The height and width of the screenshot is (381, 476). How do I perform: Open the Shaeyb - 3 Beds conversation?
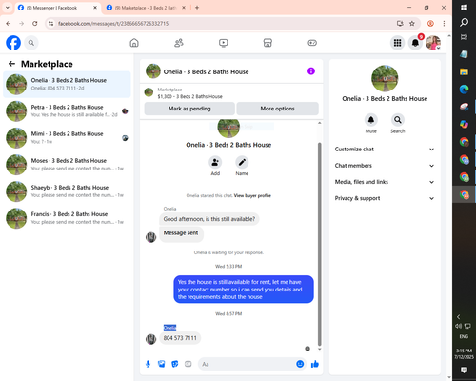[x=67, y=191]
